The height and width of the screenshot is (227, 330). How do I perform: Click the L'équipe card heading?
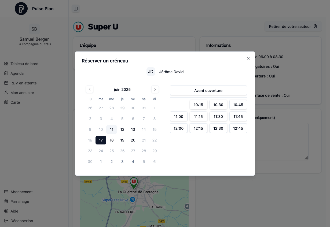(x=88, y=45)
